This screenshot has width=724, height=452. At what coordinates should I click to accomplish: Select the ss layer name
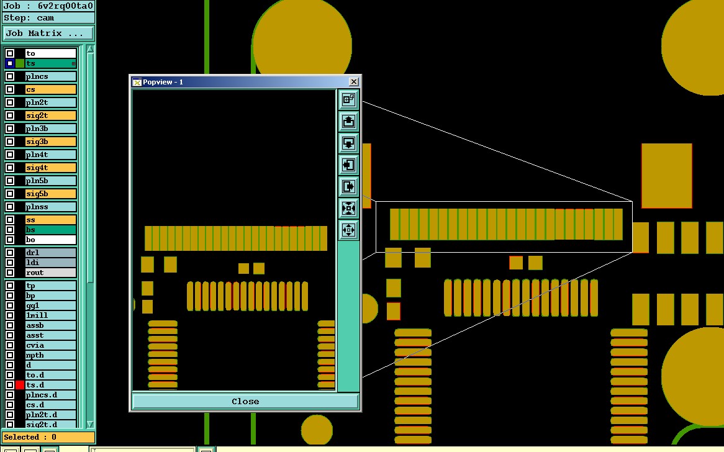[50, 220]
